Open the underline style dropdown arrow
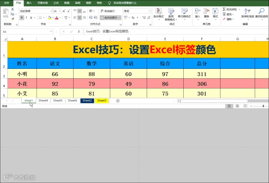Screen dimensions: 269x183 [x=34, y=18]
